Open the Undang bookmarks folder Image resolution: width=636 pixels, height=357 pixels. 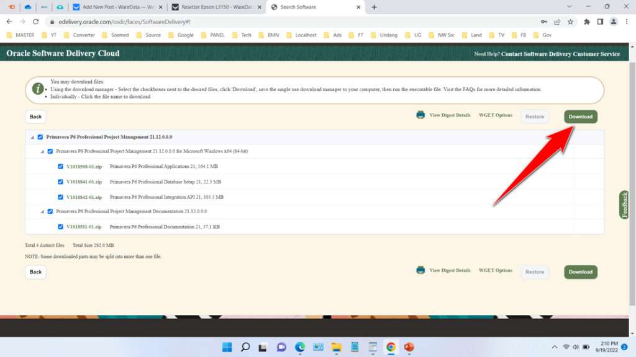384,35
